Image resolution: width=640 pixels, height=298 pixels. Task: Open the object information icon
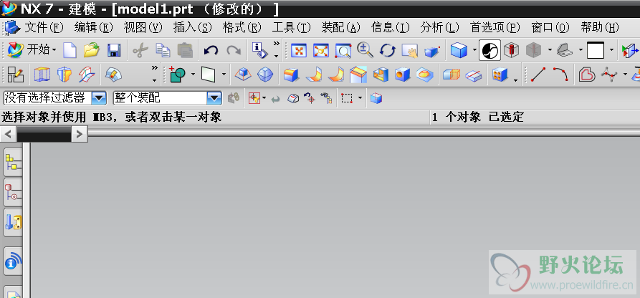259,51
